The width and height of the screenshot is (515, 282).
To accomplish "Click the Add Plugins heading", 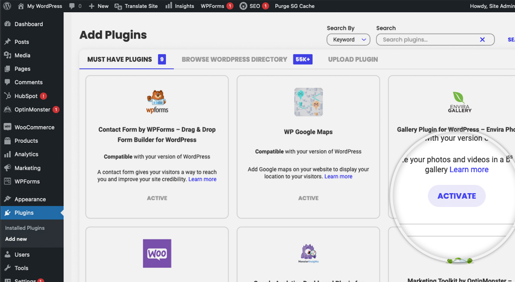I will (x=113, y=35).
